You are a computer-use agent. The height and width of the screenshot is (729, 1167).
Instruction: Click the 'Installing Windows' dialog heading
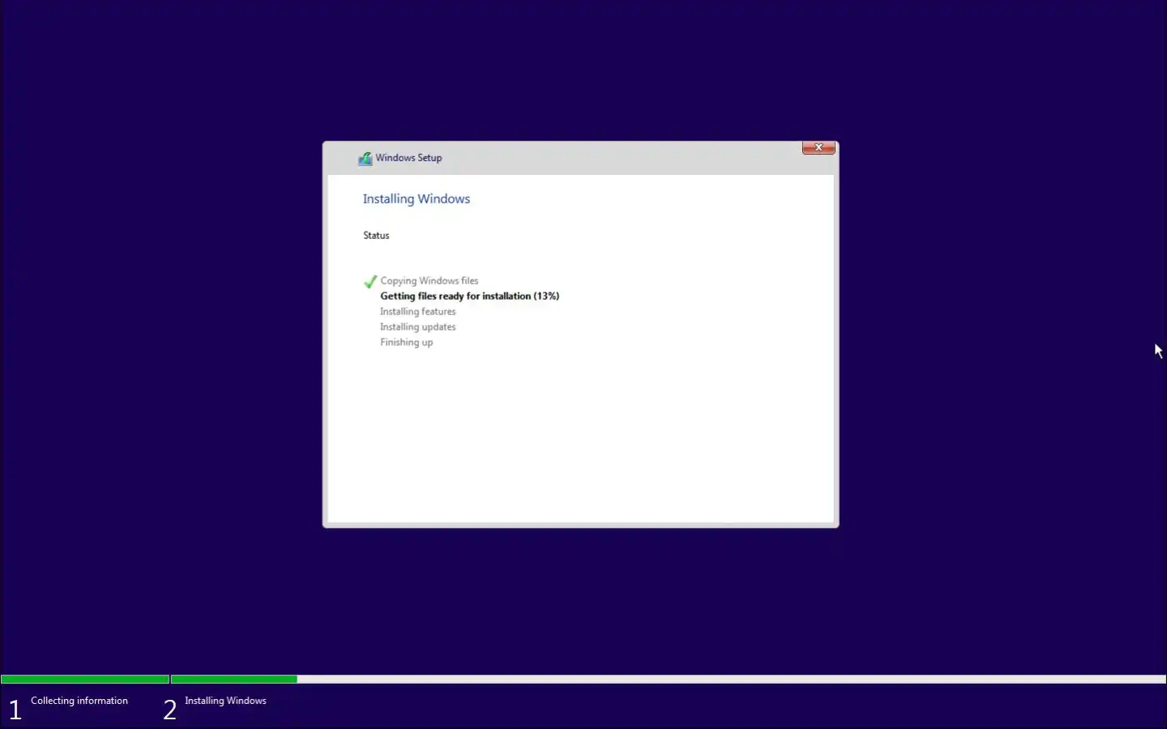click(417, 198)
